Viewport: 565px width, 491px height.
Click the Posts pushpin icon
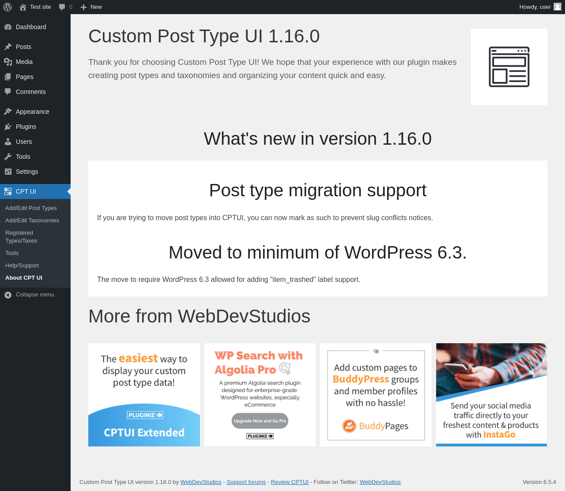point(8,47)
